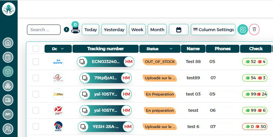Open Column Settings
This screenshot has height=137, width=273.
tap(213, 30)
